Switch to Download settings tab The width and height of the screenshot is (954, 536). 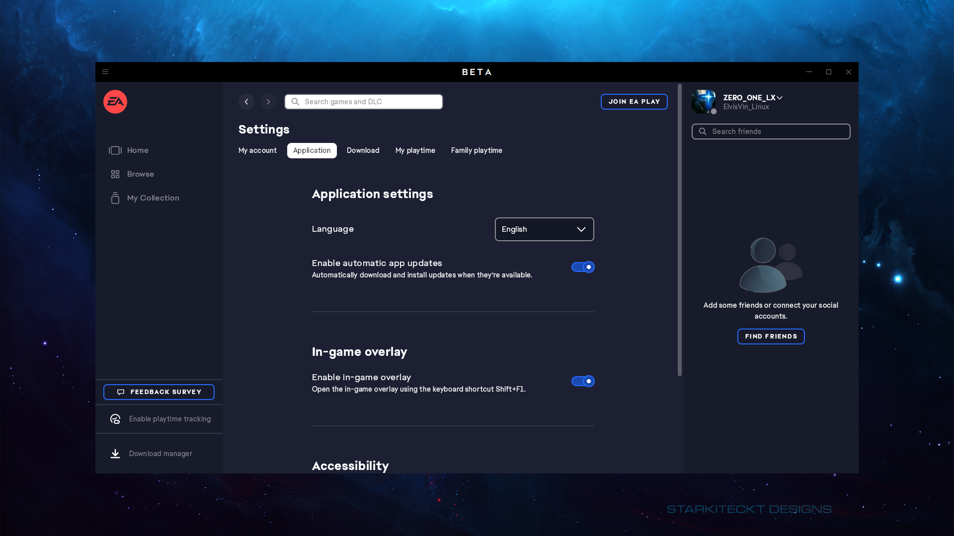click(x=363, y=150)
